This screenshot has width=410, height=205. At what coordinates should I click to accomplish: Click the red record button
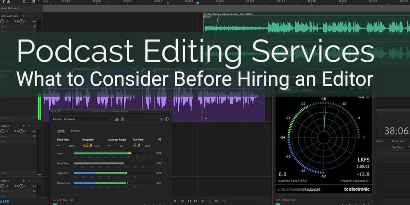coord(210,201)
